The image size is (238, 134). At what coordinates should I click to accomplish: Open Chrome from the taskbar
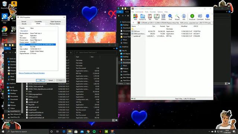88,131
